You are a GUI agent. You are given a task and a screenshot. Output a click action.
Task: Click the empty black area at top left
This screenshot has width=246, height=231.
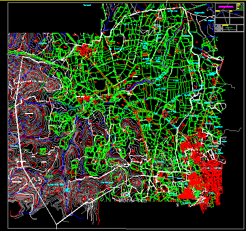pos(54,18)
